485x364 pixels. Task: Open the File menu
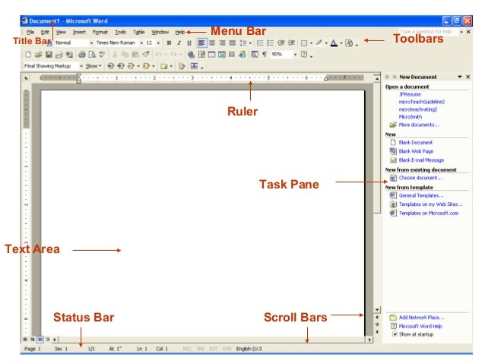[30, 32]
